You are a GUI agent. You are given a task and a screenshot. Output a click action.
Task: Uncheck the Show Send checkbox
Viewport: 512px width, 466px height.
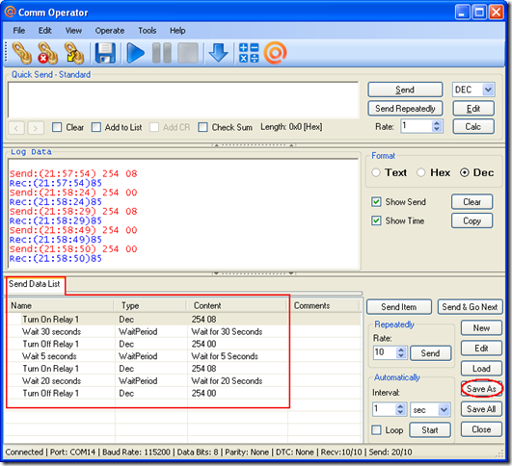coord(376,202)
